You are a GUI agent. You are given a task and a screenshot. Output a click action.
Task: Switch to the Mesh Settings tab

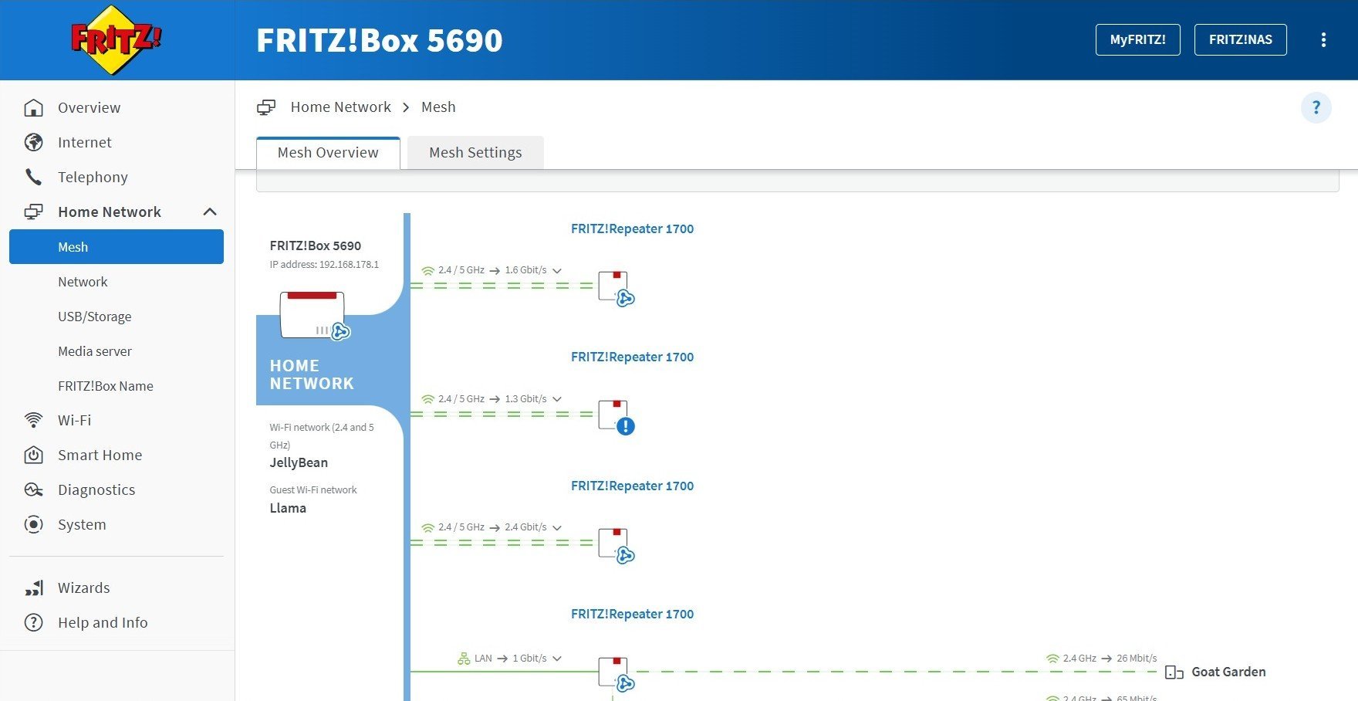[475, 153]
